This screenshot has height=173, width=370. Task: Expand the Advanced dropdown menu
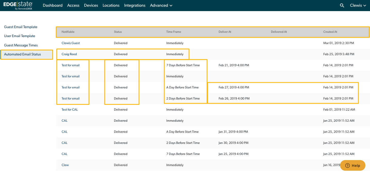click(161, 5)
